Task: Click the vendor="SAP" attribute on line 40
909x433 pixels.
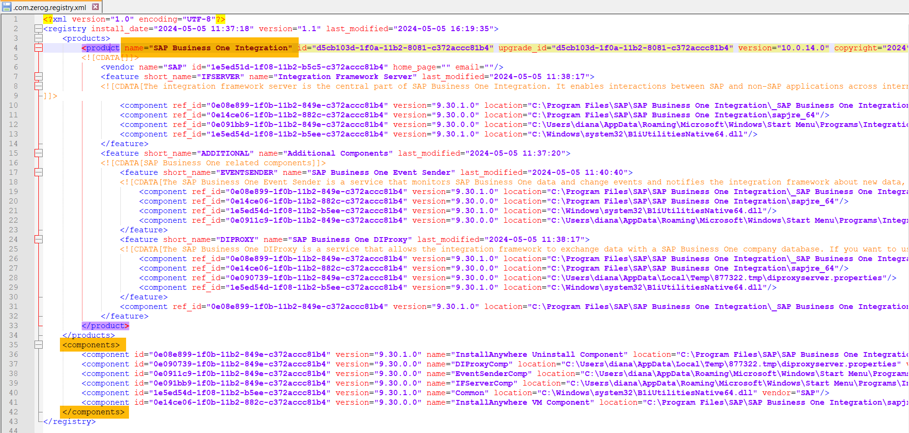Action: click(x=791, y=393)
